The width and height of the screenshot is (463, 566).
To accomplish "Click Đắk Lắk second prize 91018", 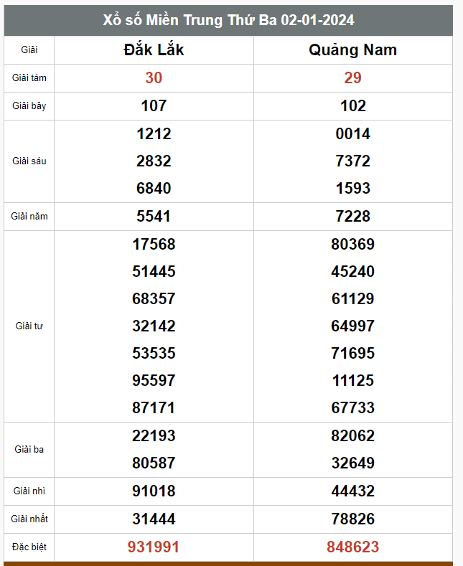I will click(x=154, y=491).
